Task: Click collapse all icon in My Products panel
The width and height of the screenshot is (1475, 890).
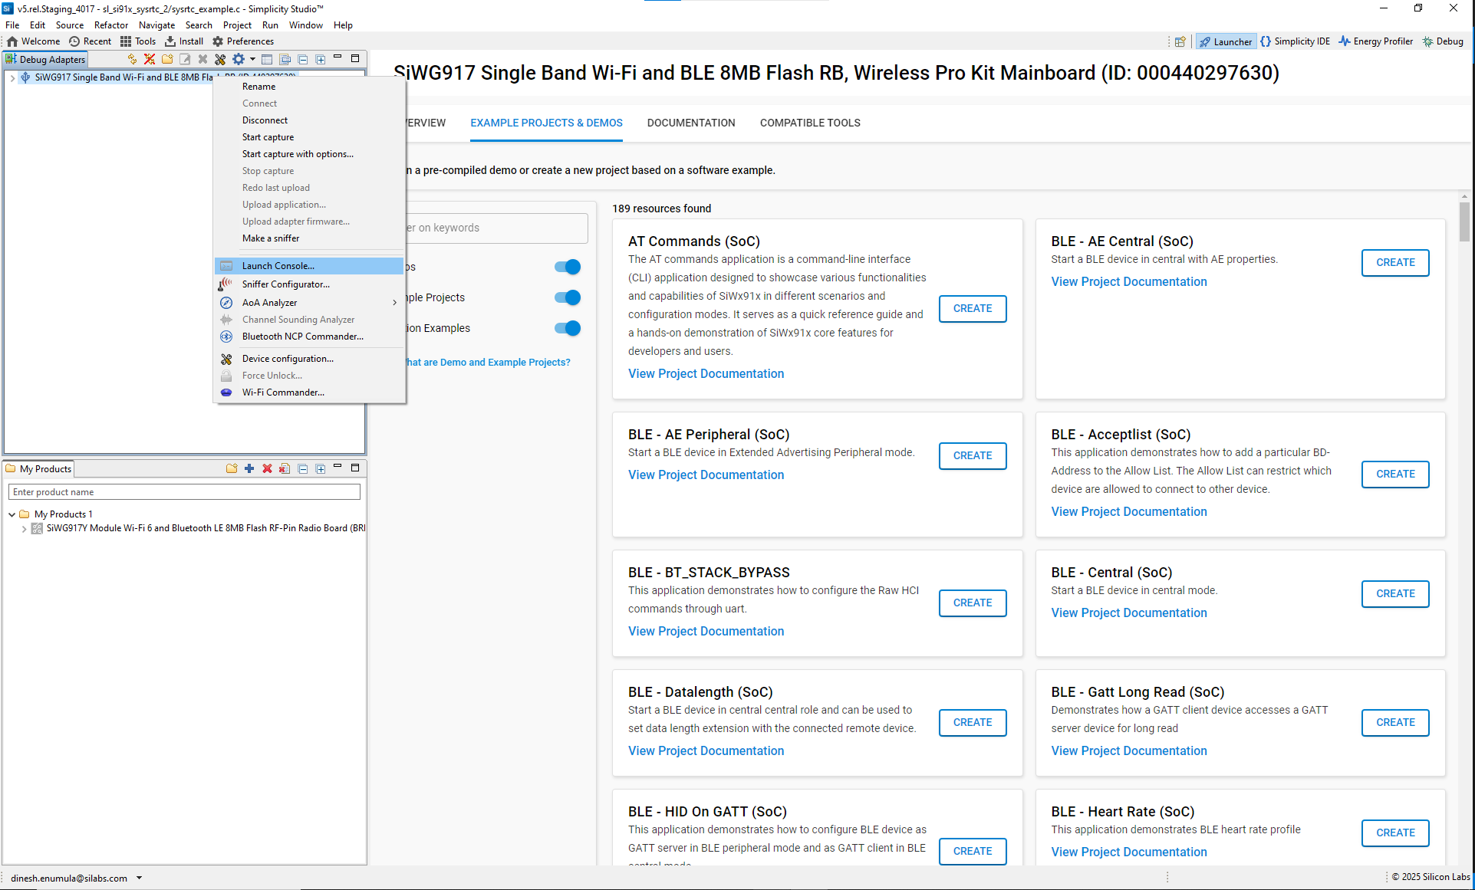Action: pyautogui.click(x=303, y=468)
